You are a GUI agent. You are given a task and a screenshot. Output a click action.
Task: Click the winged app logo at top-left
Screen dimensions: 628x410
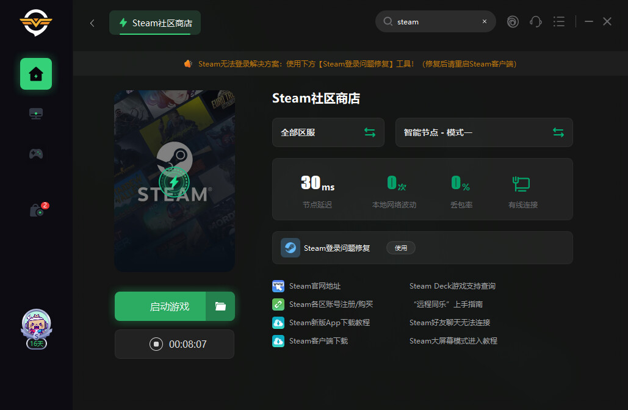(36, 23)
